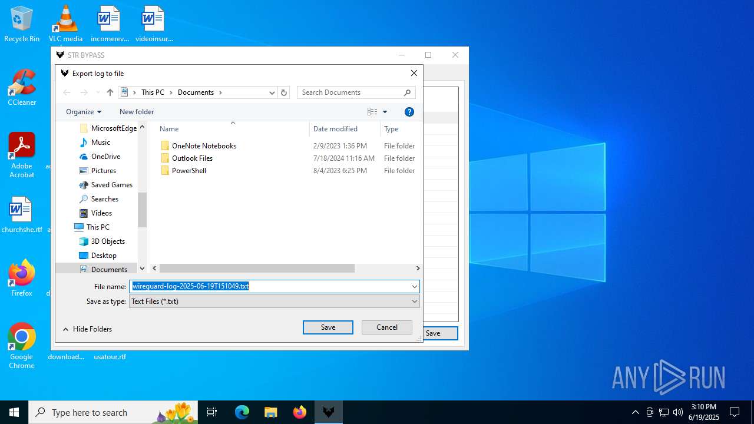Click the Forward navigation arrow in dialog
This screenshot has height=424, width=754.
tap(84, 92)
